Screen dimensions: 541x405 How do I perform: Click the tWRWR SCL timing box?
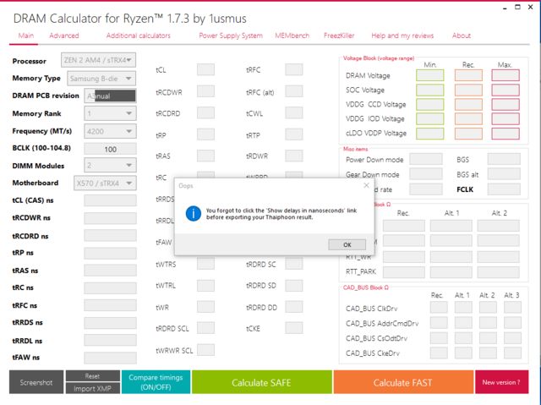pyautogui.click(x=205, y=350)
